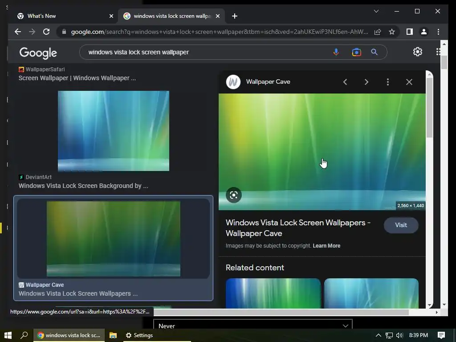Image resolution: width=456 pixels, height=342 pixels.
Task: Open Windows taskbar search
Action: pos(24,335)
